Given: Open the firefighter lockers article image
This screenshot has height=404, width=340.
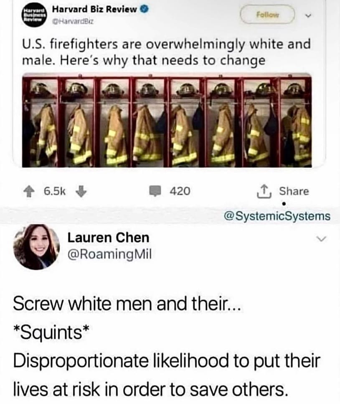Looking at the screenshot, I should click(167, 120).
